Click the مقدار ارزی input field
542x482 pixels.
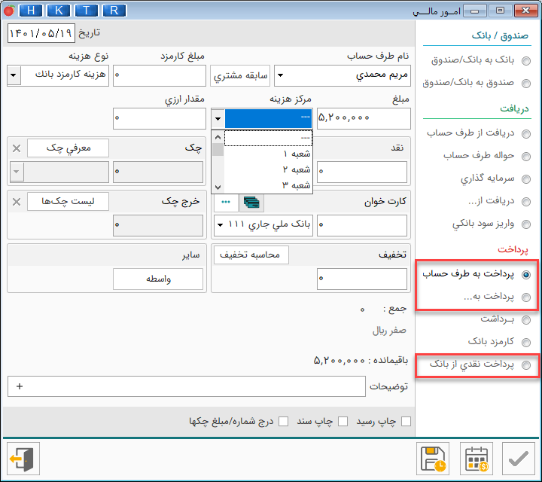point(160,118)
